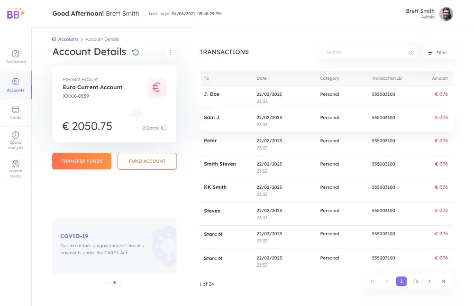Select the Accounts sidebar item
This screenshot has width=474, height=306.
(x=16, y=85)
